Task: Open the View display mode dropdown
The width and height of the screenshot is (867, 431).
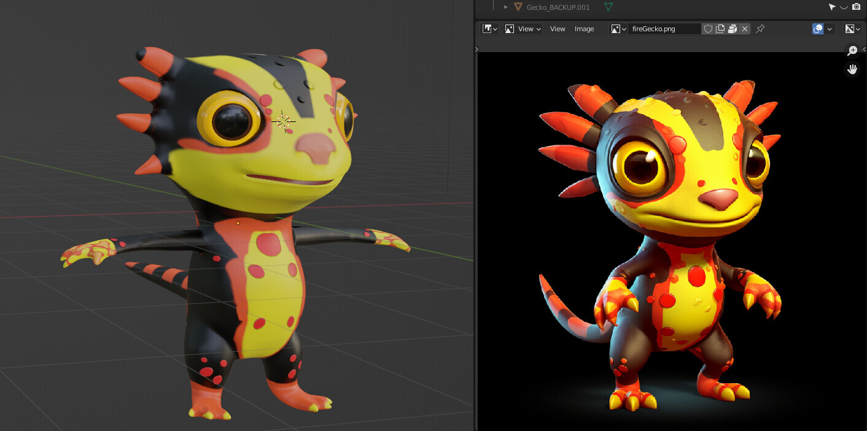Action: [x=522, y=28]
